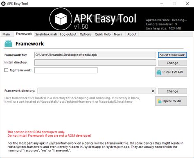The width and height of the screenshot is (194, 158).
Task: Click the 'Install directory:' label
Action: click(x=16, y=62)
